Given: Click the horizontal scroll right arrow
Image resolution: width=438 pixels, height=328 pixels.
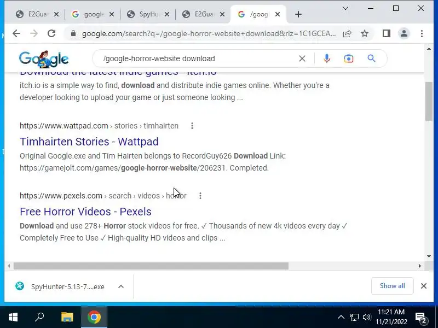Looking at the screenshot, I should pos(419,266).
